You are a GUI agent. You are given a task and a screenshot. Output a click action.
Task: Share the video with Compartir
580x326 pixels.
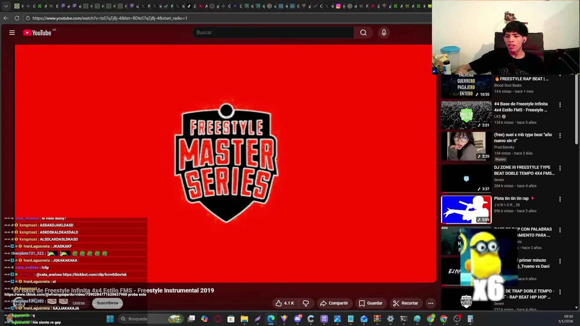coord(334,303)
